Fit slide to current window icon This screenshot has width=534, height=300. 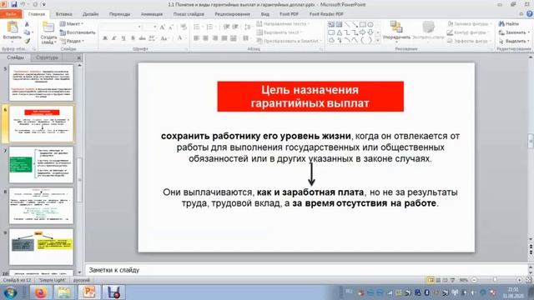coord(528,280)
